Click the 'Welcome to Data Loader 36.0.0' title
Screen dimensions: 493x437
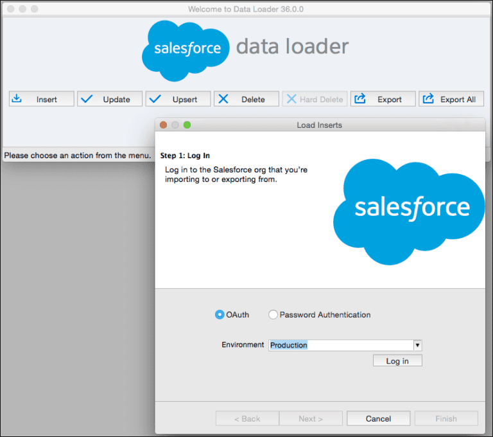point(246,9)
